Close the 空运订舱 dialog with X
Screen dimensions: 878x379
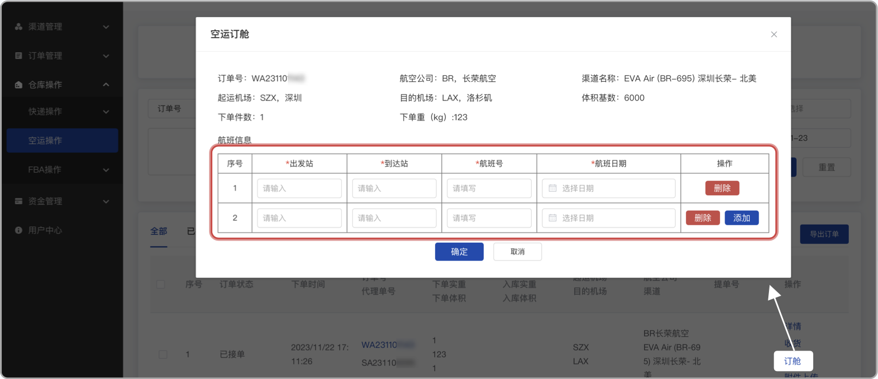774,35
